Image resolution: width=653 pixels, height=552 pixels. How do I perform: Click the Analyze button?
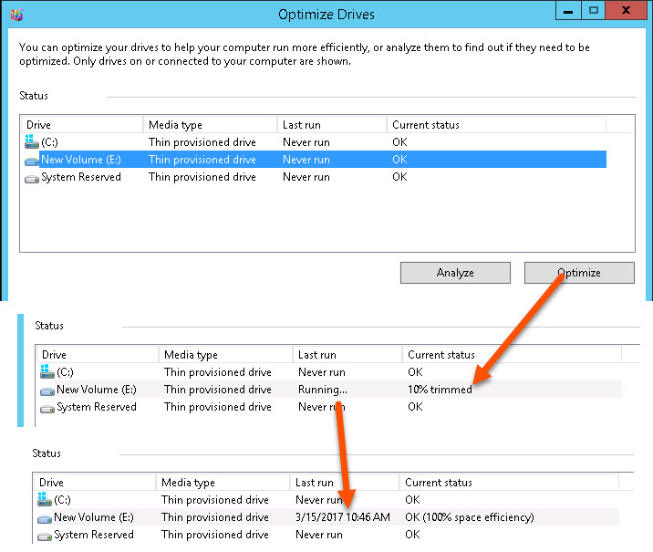pos(455,273)
